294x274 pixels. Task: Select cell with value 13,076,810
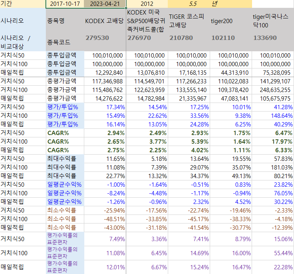147,72
